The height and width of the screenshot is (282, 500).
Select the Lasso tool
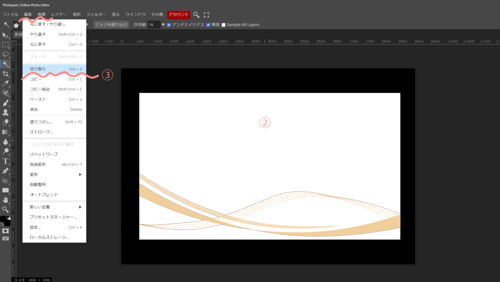click(6, 54)
